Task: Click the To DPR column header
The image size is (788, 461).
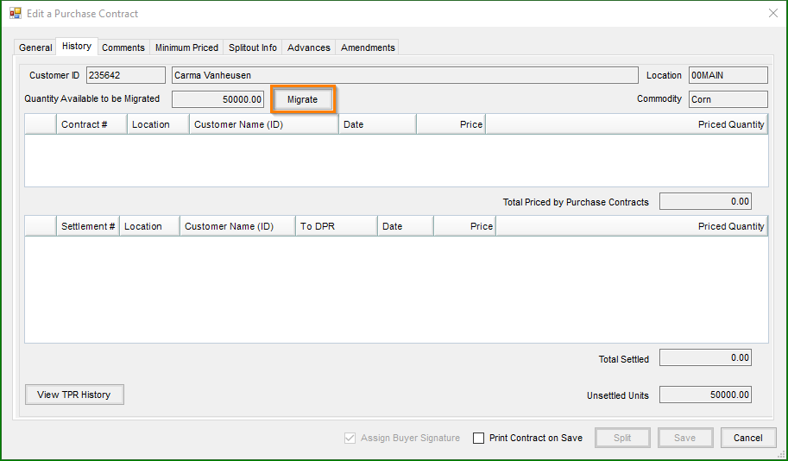Action: [x=337, y=226]
